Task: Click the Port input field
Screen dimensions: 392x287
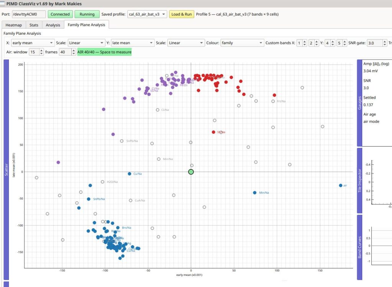Action: click(29, 14)
